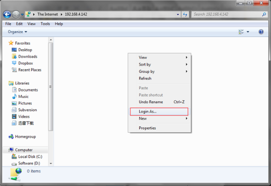271x186 pixels.
Task: Expand the recent pages dropdown near Back button
Action: pos(22,15)
